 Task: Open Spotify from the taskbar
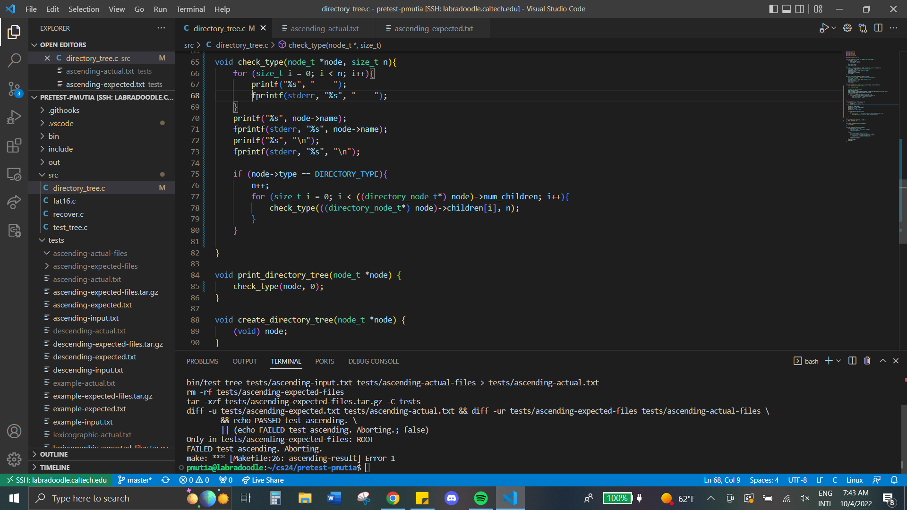[480, 498]
